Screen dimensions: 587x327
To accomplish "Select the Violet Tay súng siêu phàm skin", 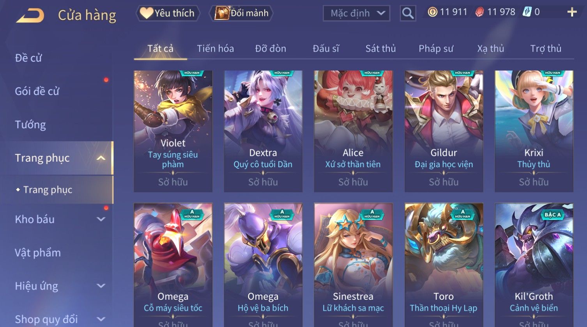I will pos(173,131).
